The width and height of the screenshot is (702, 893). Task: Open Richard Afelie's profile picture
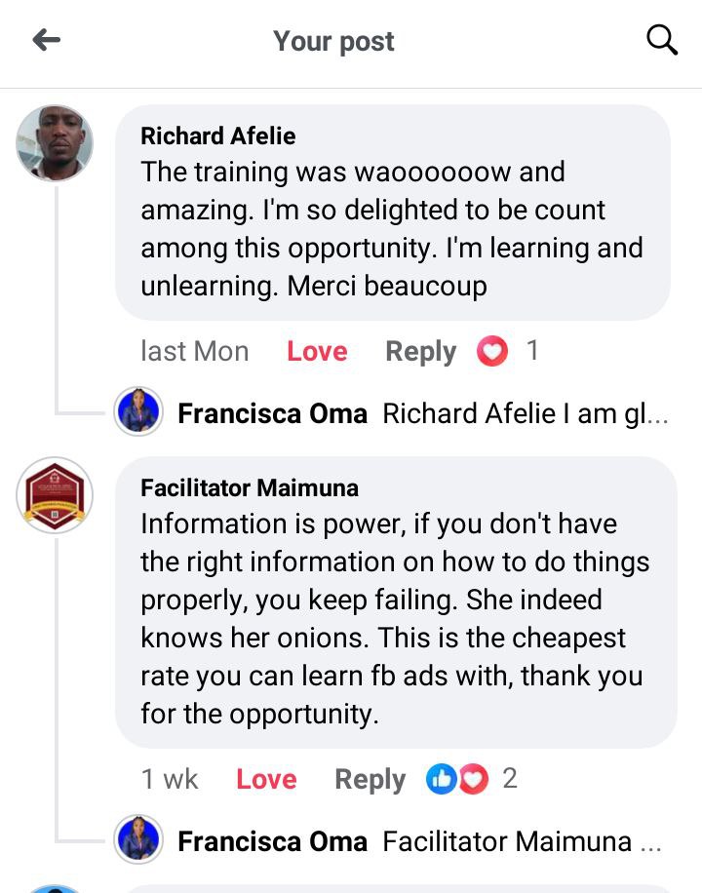tap(55, 143)
